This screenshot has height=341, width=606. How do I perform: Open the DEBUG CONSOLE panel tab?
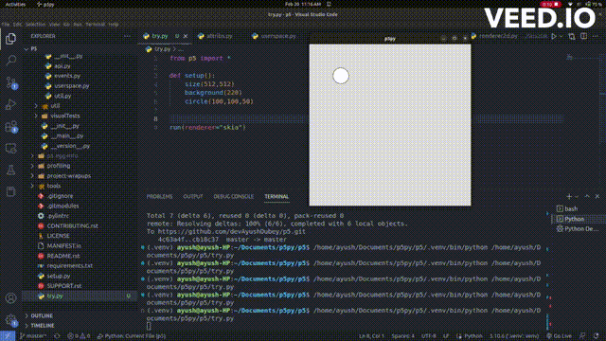[x=234, y=196]
